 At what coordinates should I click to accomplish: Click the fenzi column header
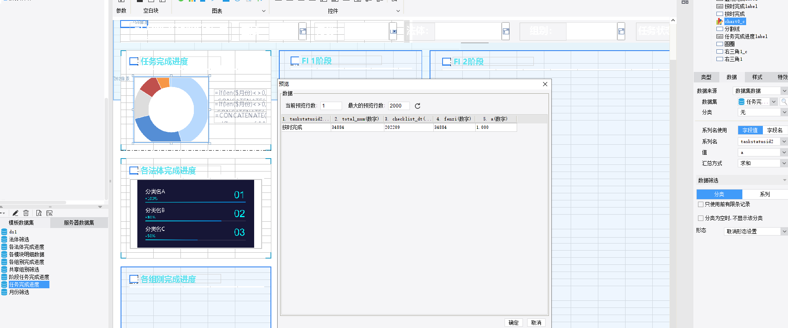pos(454,119)
